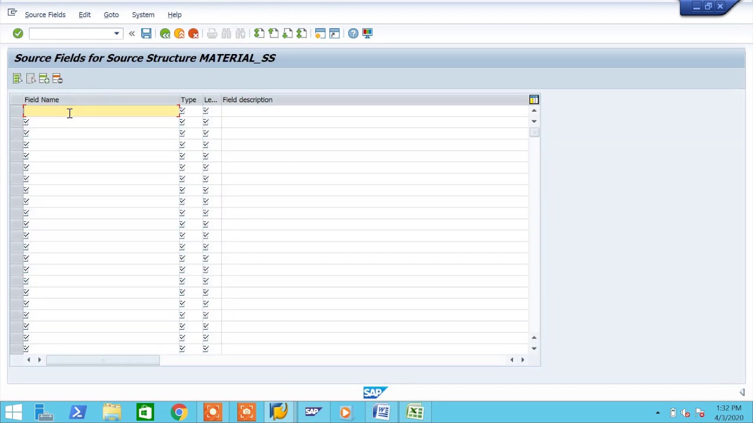Open table settings icon beside Field description
The width and height of the screenshot is (753, 423).
point(534,100)
